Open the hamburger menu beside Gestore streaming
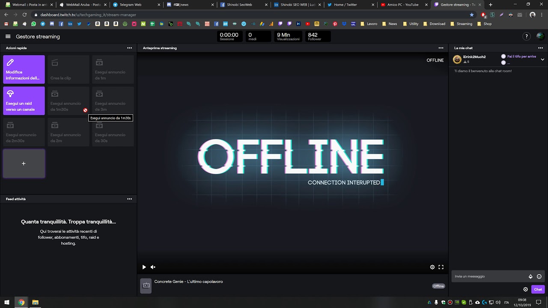548x308 pixels. (x=8, y=37)
